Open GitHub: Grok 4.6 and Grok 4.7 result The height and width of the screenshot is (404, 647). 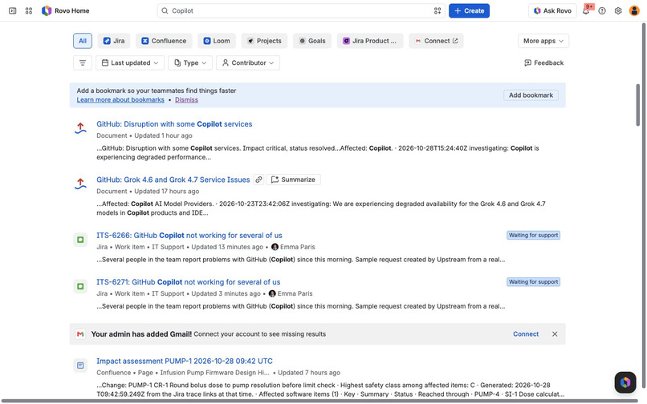(x=173, y=180)
